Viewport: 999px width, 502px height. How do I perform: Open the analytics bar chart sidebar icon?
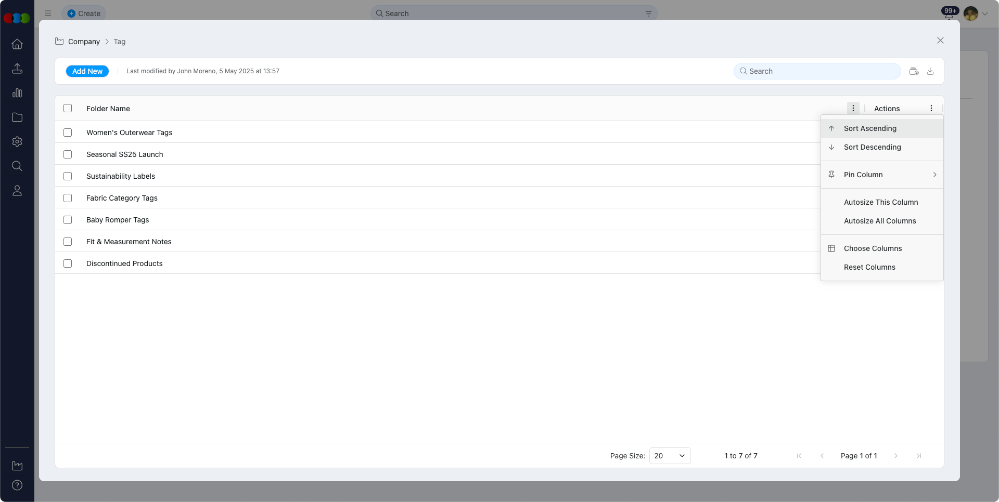tap(17, 93)
